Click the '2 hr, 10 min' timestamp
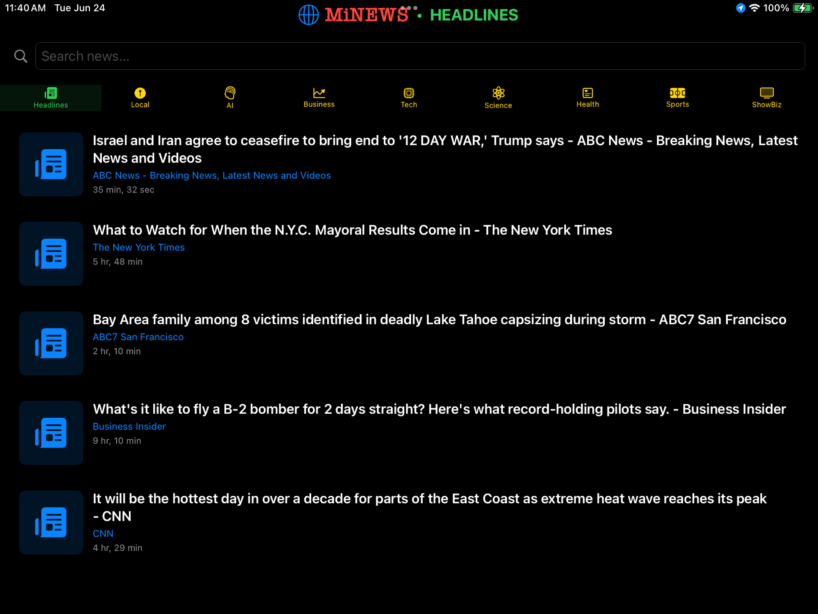This screenshot has height=614, width=818. coord(117,351)
